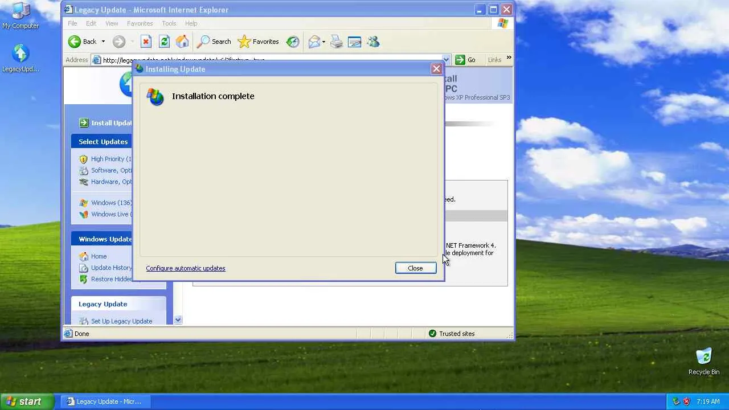Open the Search pane in IE toolbar
This screenshot has height=410, width=729.
[214, 42]
